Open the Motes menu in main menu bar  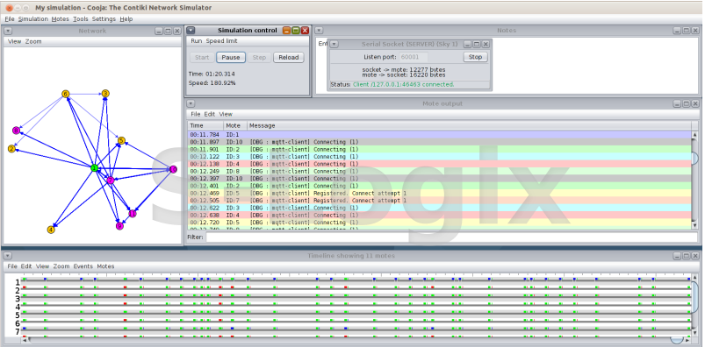(x=61, y=19)
